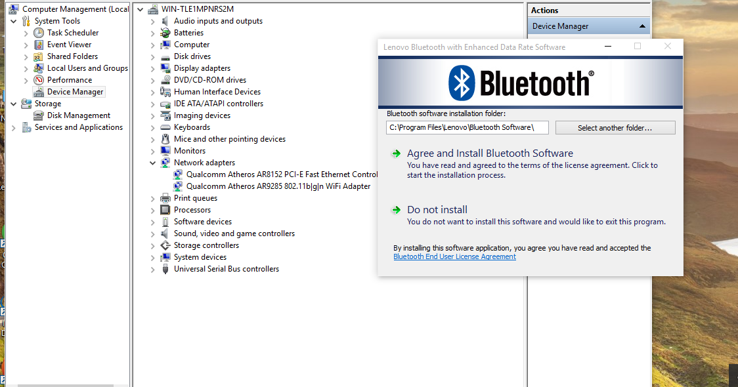Screen dimensions: 738x387
Task: Expand the Processors category
Action: point(152,210)
